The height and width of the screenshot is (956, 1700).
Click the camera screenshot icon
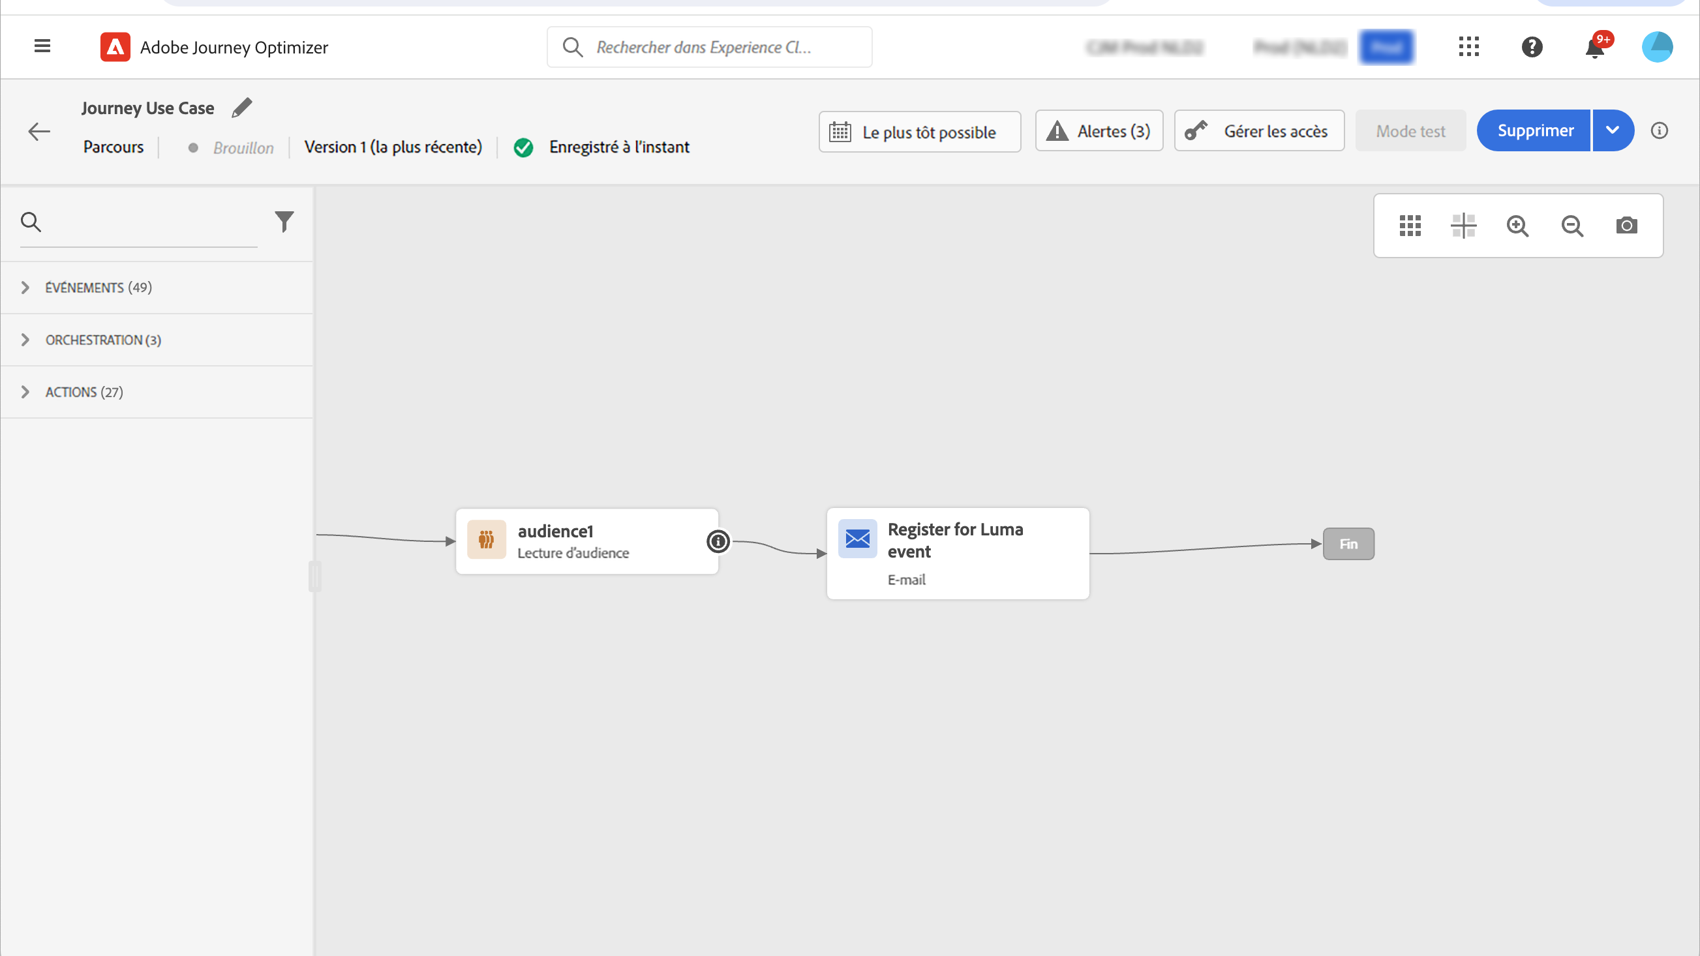point(1626,226)
